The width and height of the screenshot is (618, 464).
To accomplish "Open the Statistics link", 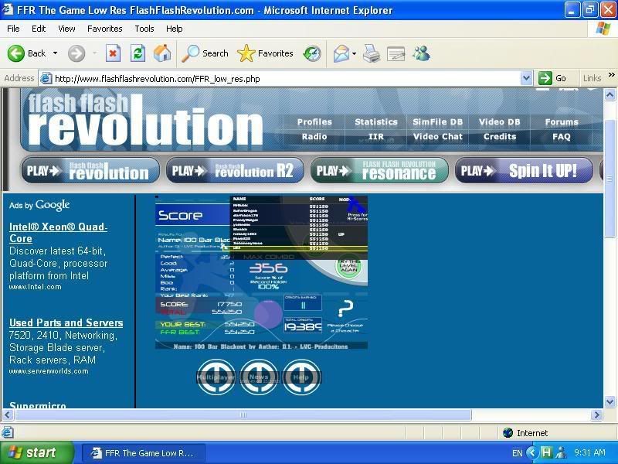I will pos(376,122).
